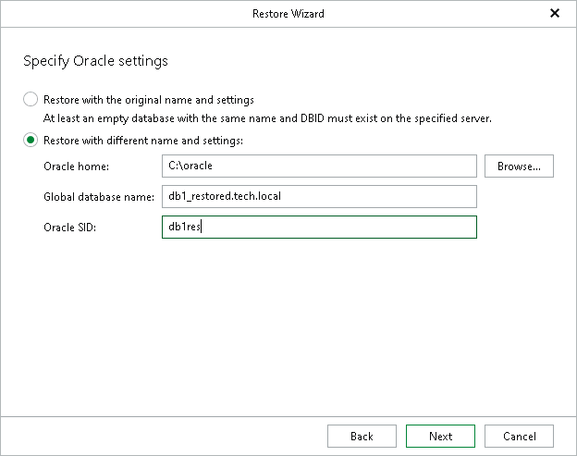Image resolution: width=577 pixels, height=456 pixels.
Task: Click the C:\oracle text in Oracle home
Action: (x=190, y=166)
